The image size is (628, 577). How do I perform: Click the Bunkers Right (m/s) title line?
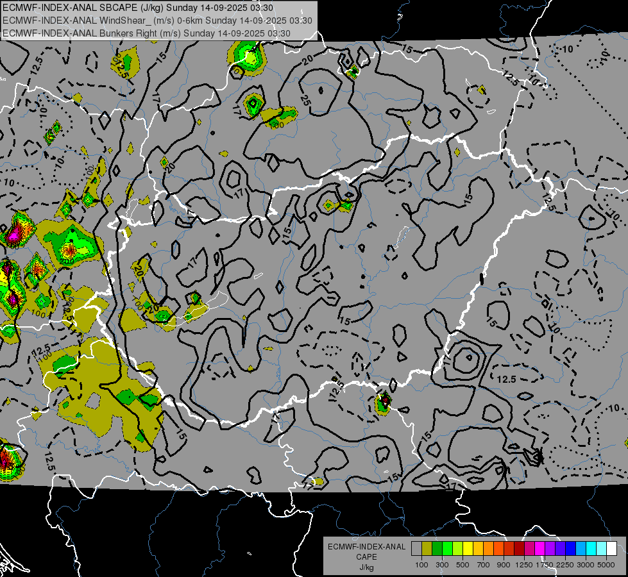click(x=146, y=33)
